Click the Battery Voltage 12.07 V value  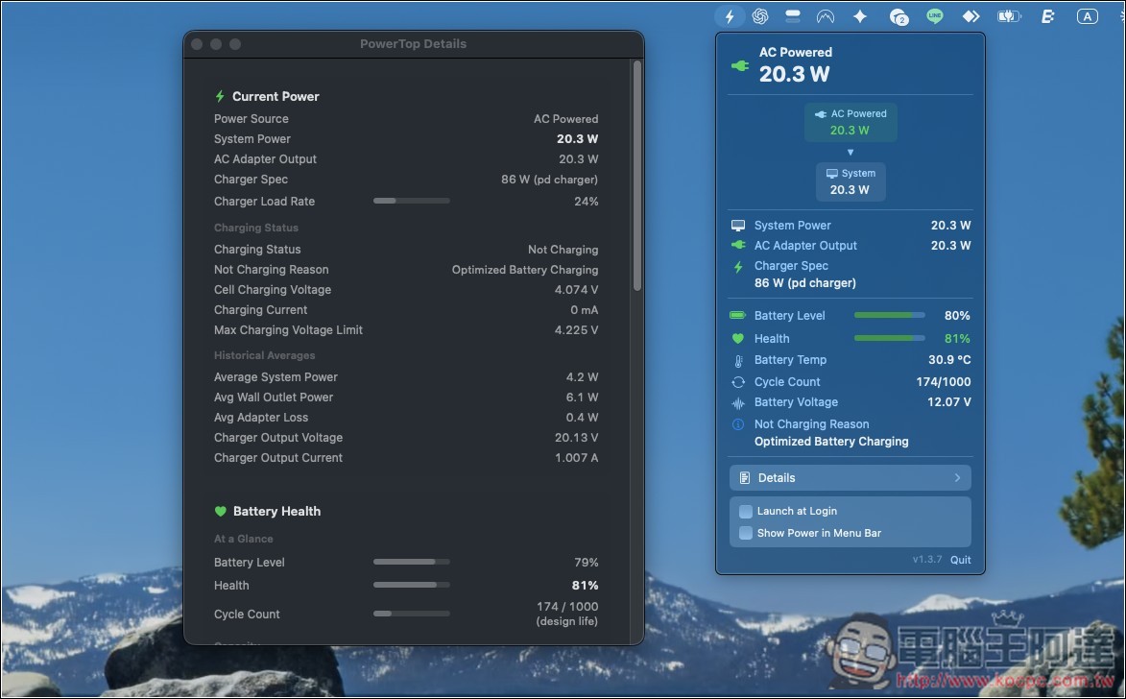(948, 402)
